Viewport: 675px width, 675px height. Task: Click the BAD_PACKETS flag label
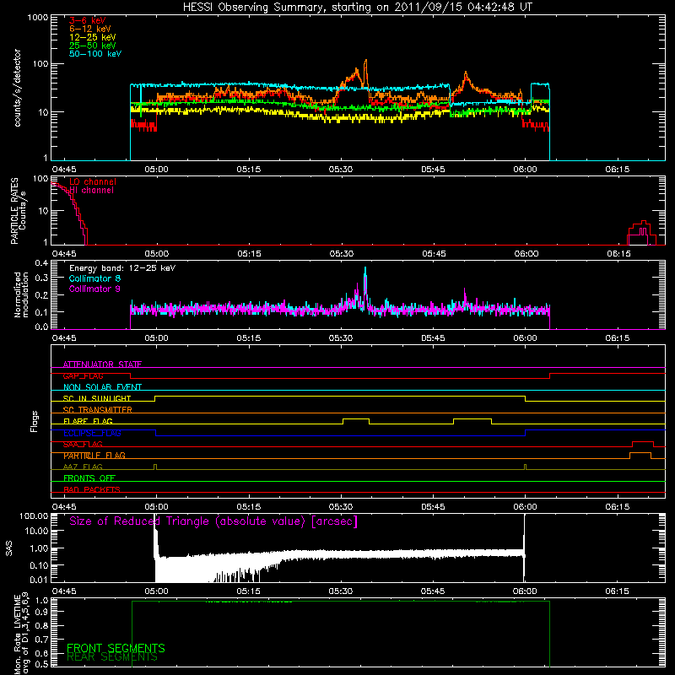(x=92, y=489)
